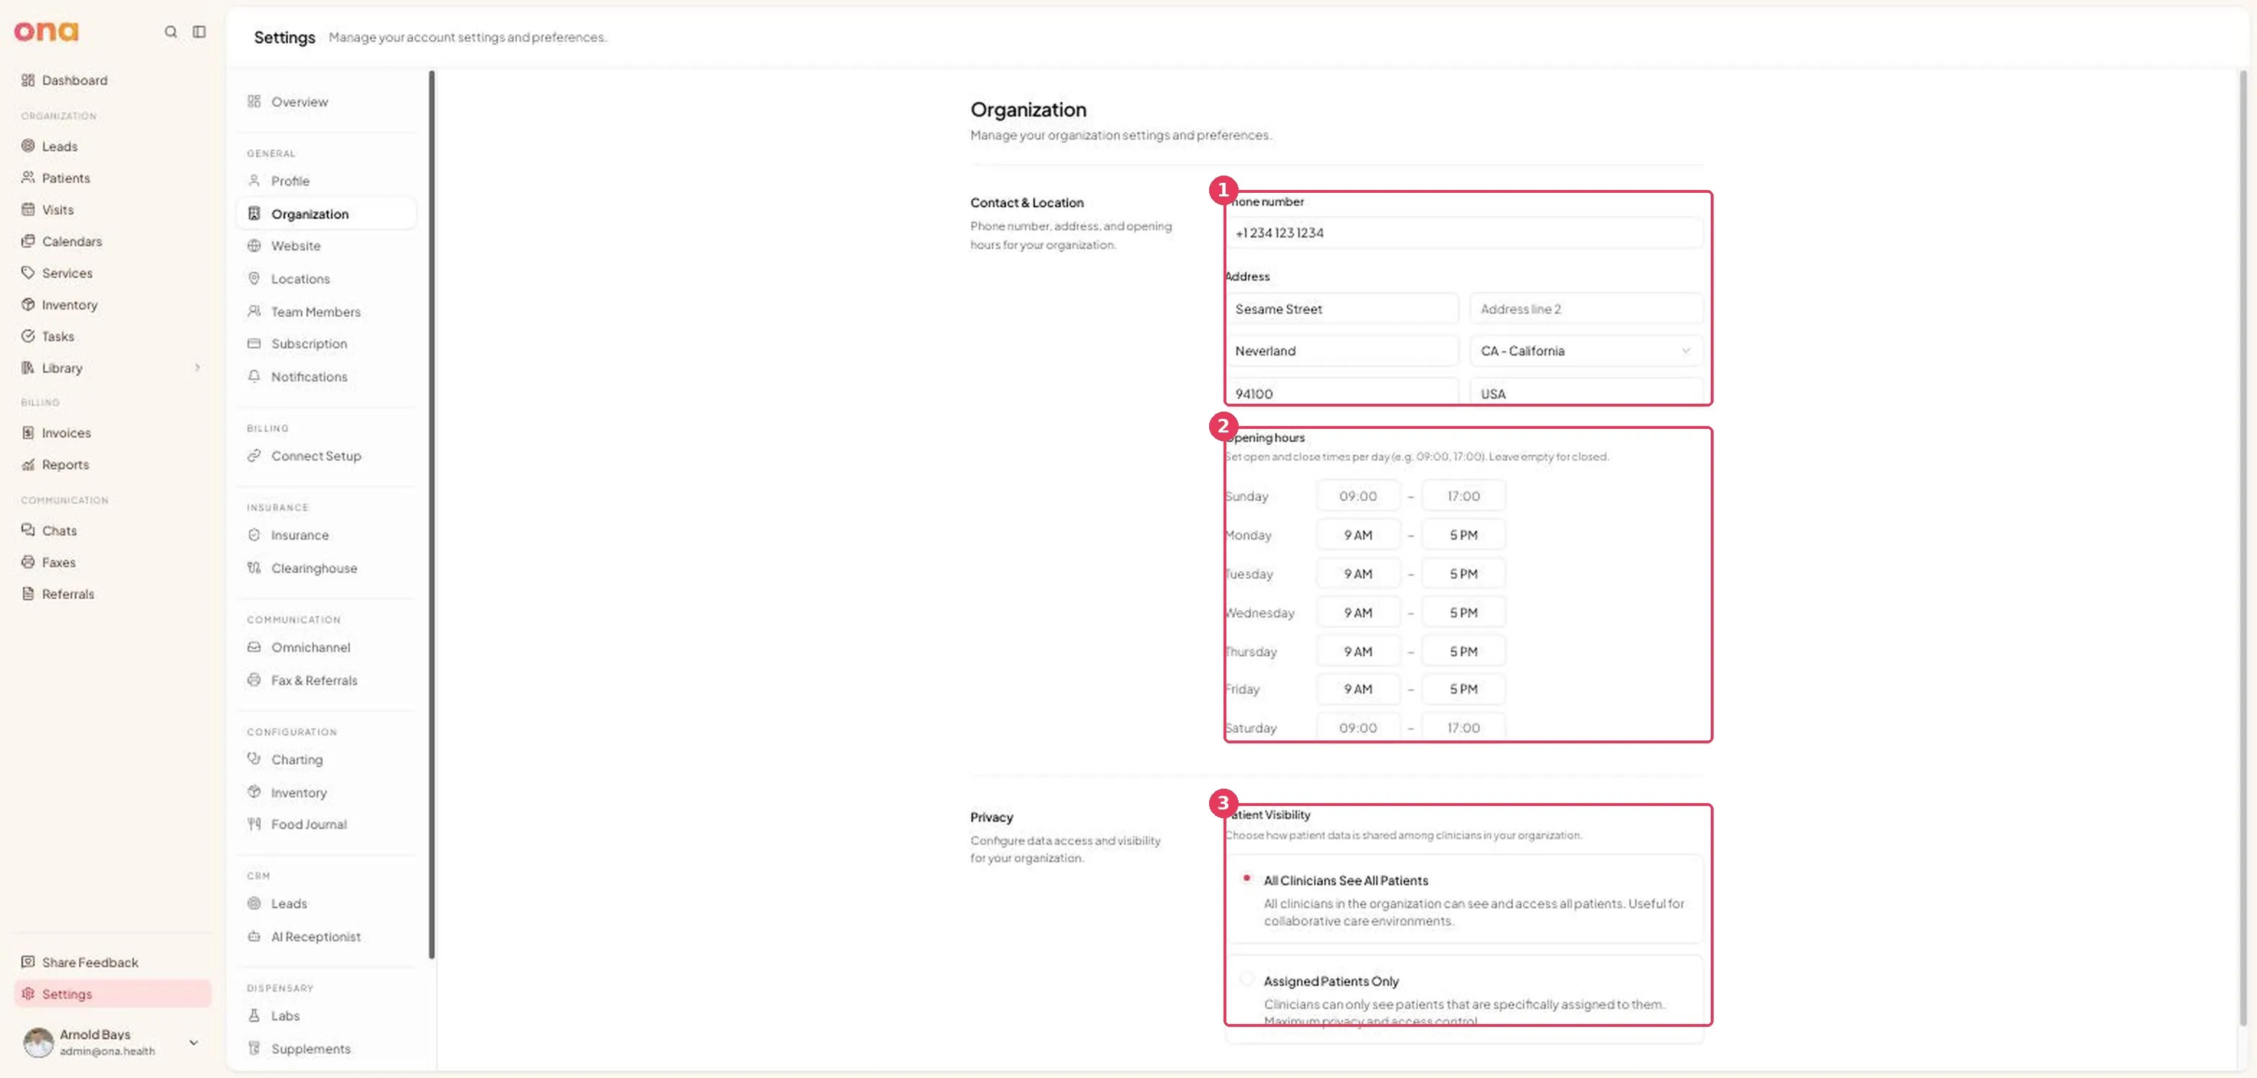Click the Services tag icon
The height and width of the screenshot is (1078, 2257).
pyautogui.click(x=28, y=272)
